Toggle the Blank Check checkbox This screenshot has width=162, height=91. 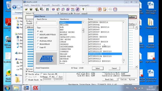[27, 80]
